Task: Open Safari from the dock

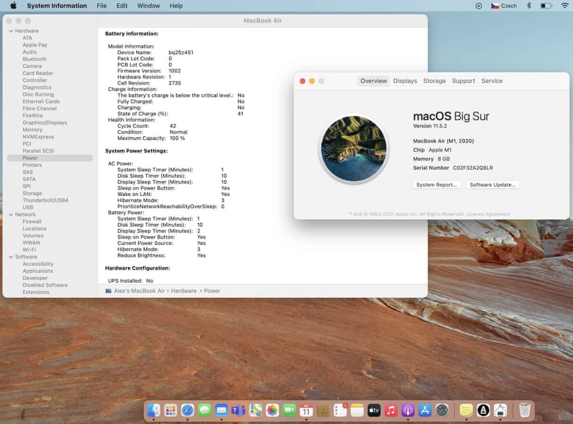Action: (188, 410)
